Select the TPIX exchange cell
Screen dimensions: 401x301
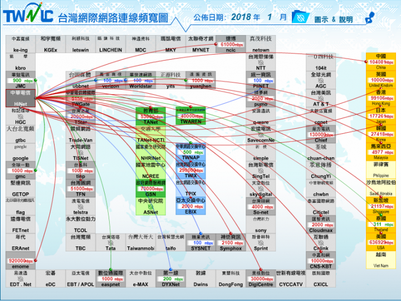pos(191,188)
